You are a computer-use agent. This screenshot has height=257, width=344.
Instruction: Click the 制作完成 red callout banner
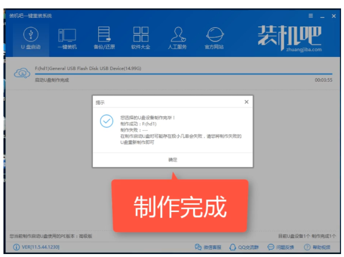pos(180,206)
